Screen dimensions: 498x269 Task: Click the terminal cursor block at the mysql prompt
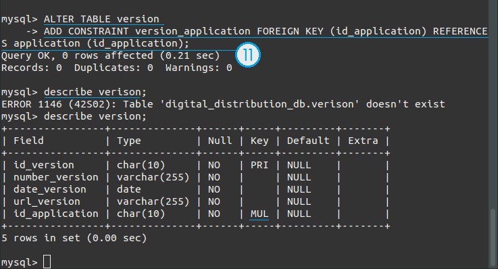pos(47,262)
